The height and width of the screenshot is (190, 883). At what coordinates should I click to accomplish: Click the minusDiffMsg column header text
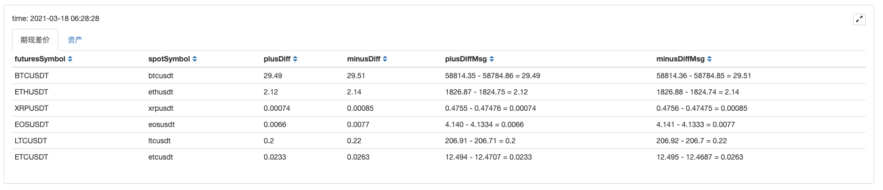(x=680, y=59)
